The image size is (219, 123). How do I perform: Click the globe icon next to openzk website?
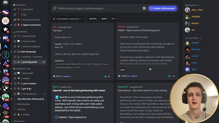coord(56,117)
